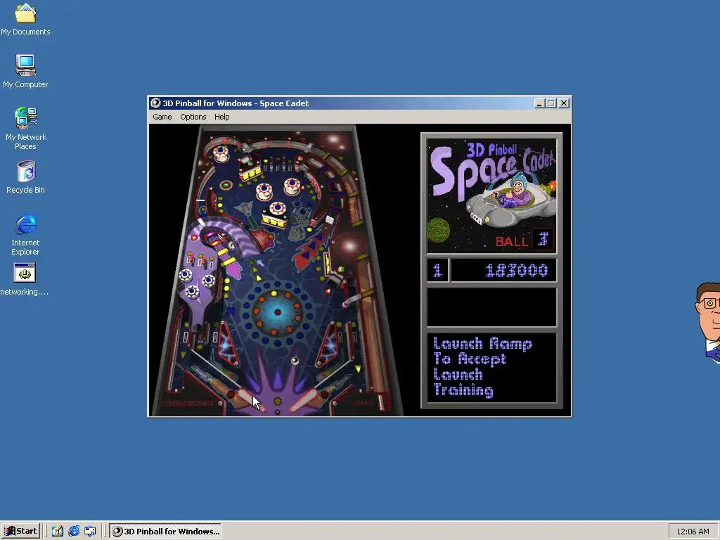This screenshot has width=720, height=540.
Task: Click the 12:06 AM taskbar clock
Action: coord(693,532)
